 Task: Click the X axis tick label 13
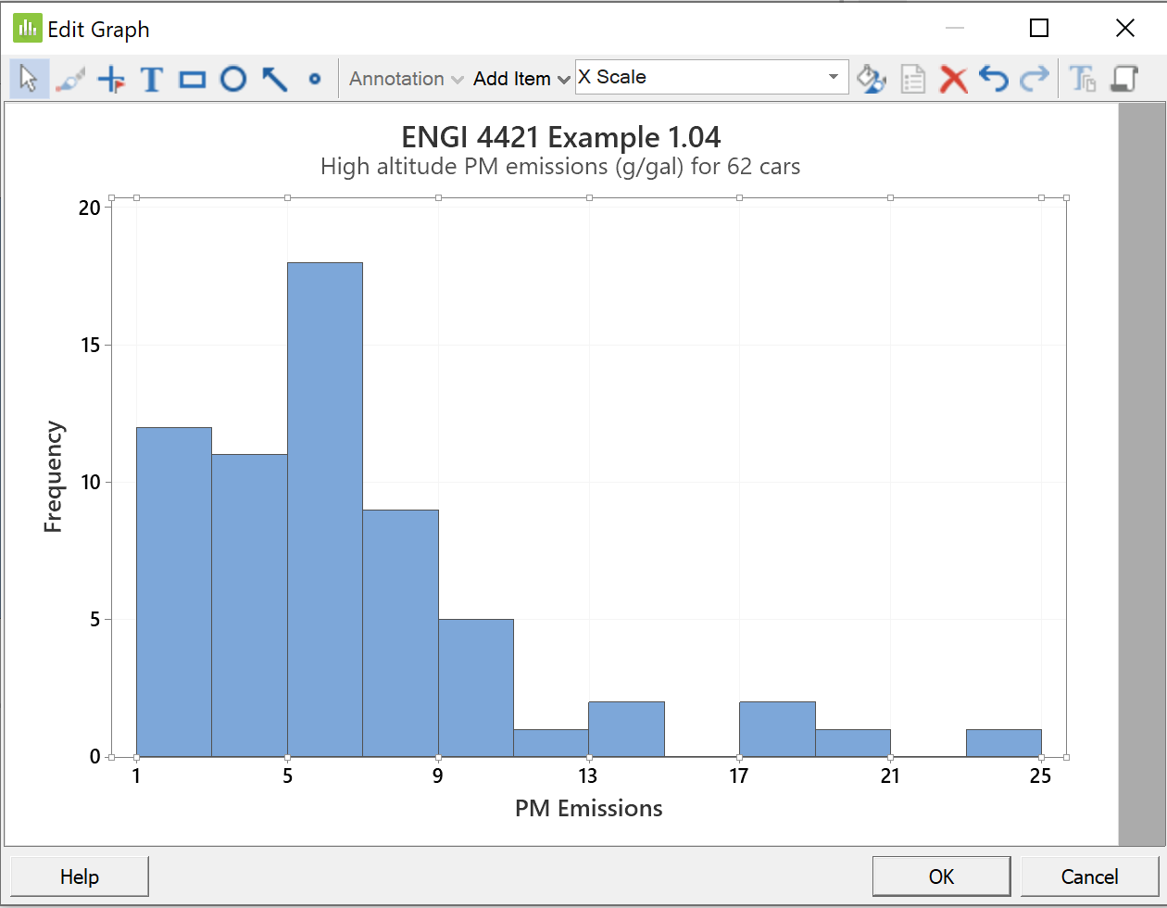click(588, 776)
